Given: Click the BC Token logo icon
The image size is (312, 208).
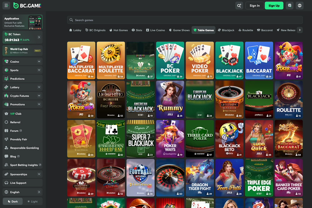Looking at the screenshot, I should point(6,34).
